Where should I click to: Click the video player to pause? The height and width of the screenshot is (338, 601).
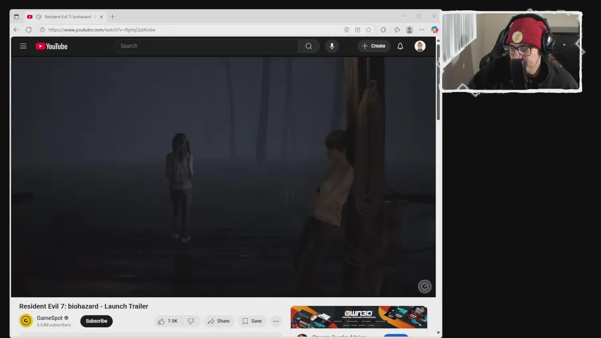click(223, 177)
